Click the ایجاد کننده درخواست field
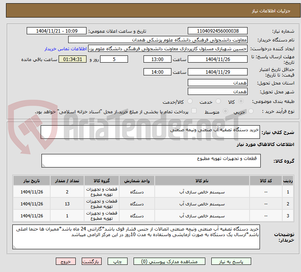This screenshot has width=301, height=272. [168, 49]
